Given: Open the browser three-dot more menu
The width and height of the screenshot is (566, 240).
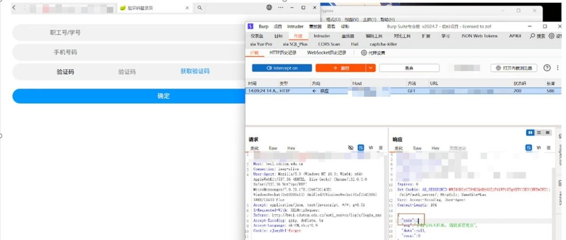Looking at the screenshot, I should [280, 7].
